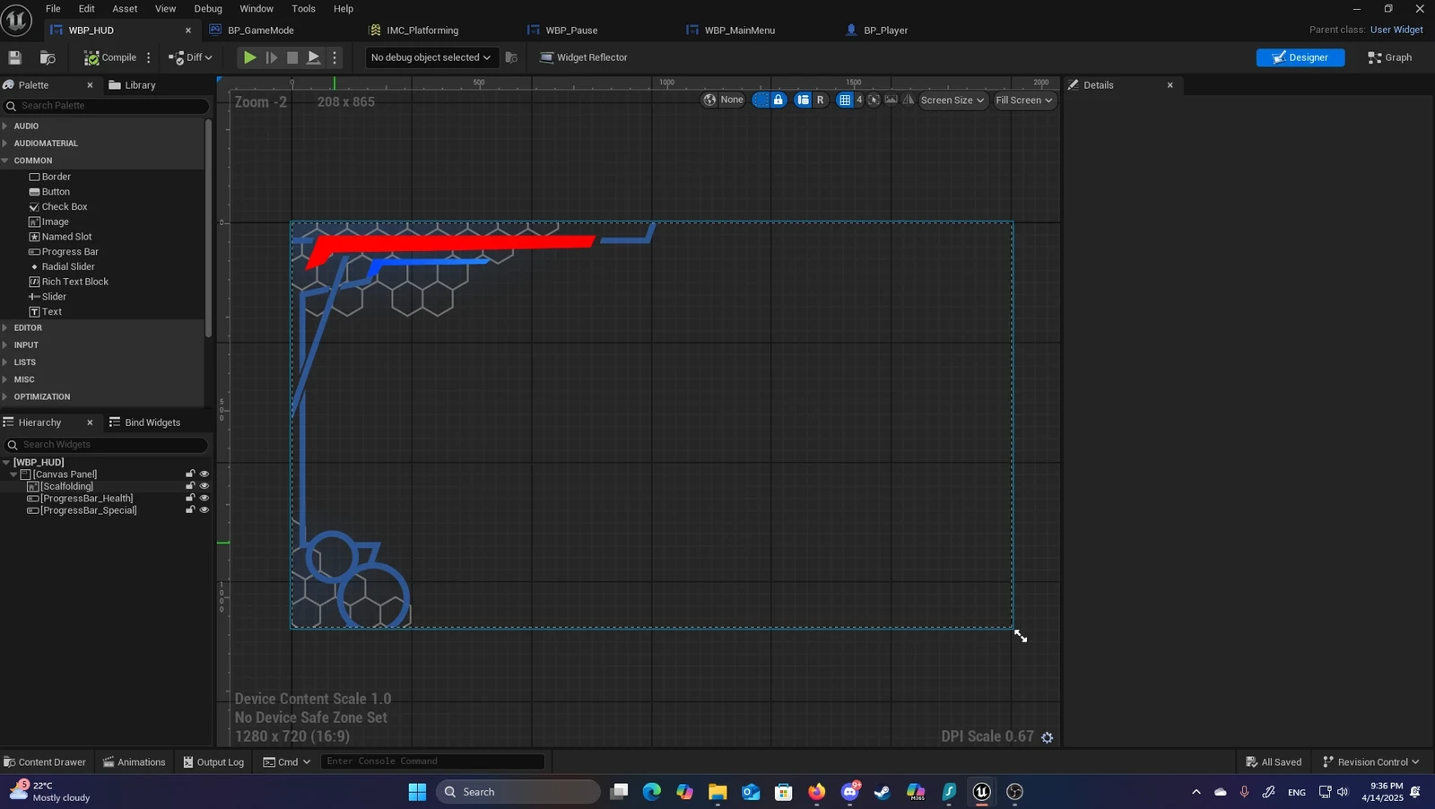Image resolution: width=1435 pixels, height=809 pixels.
Task: Open the Debug menu
Action: pyautogui.click(x=208, y=9)
